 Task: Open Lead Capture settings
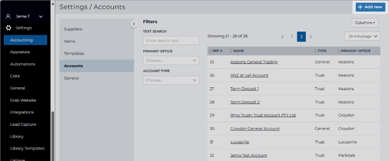point(23,125)
